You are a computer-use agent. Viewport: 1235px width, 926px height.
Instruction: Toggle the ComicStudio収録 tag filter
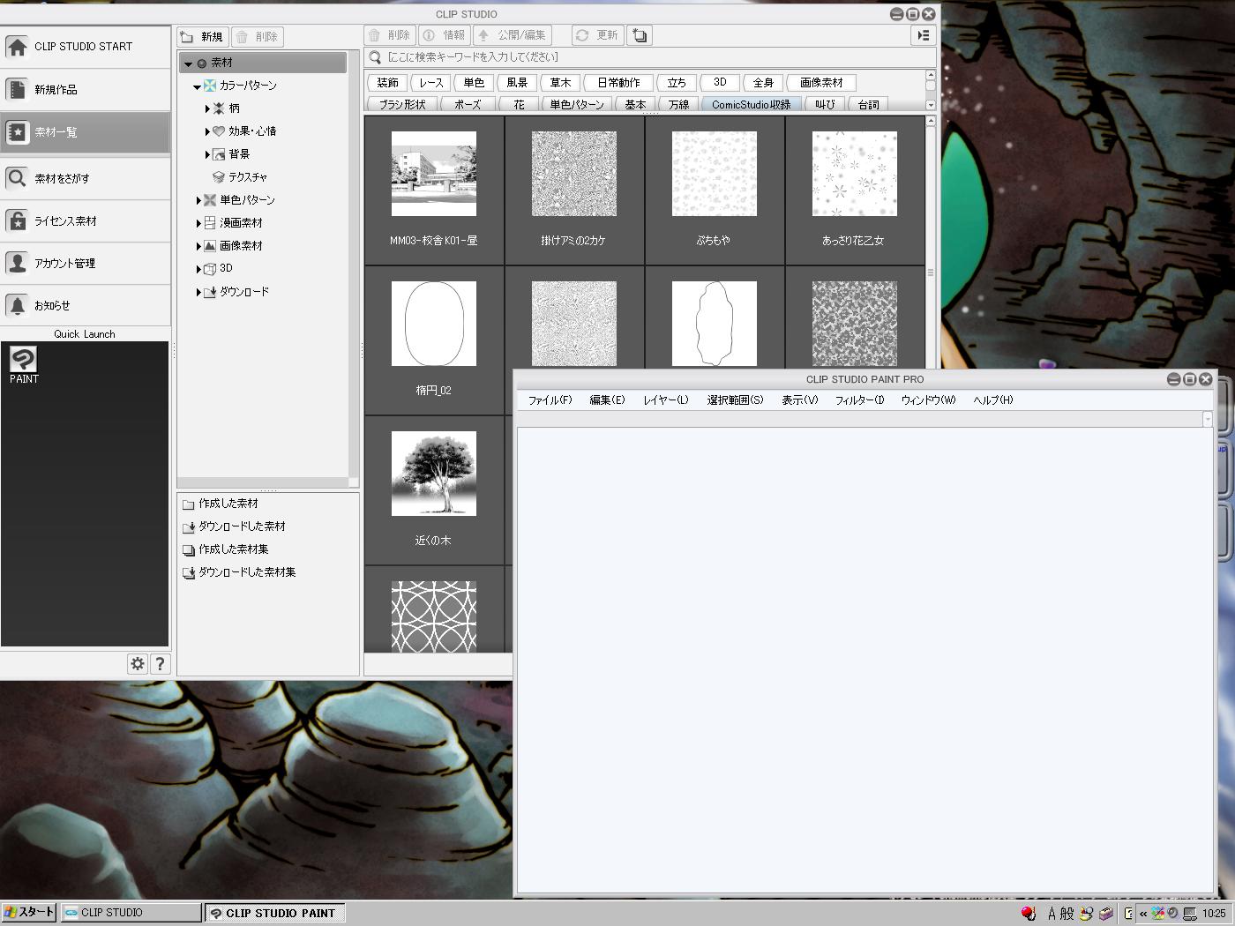point(751,104)
